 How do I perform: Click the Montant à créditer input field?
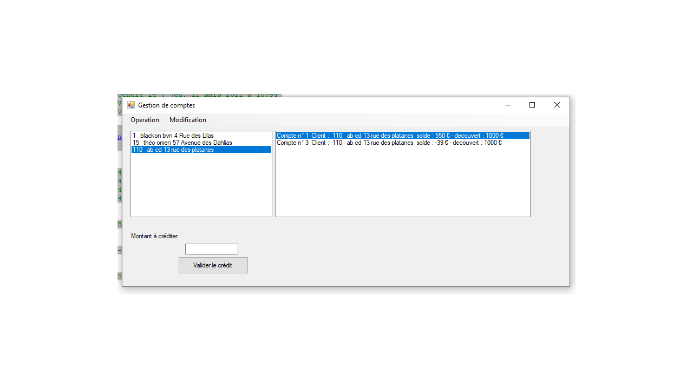click(212, 249)
